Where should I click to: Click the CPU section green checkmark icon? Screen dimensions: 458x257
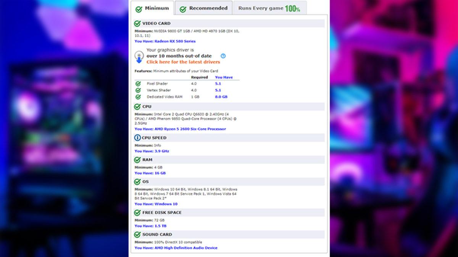pos(137,107)
